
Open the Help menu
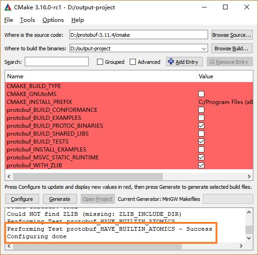[77, 20]
